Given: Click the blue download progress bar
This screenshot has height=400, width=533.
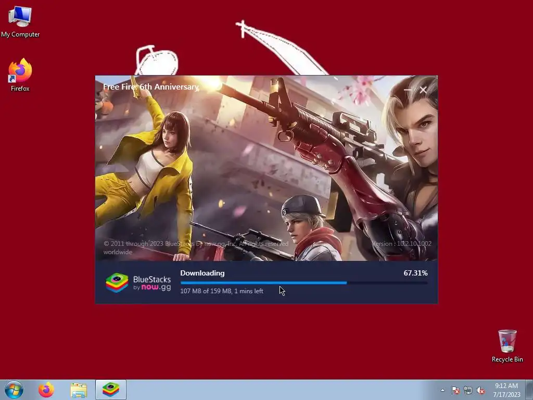Looking at the screenshot, I should coord(303,283).
